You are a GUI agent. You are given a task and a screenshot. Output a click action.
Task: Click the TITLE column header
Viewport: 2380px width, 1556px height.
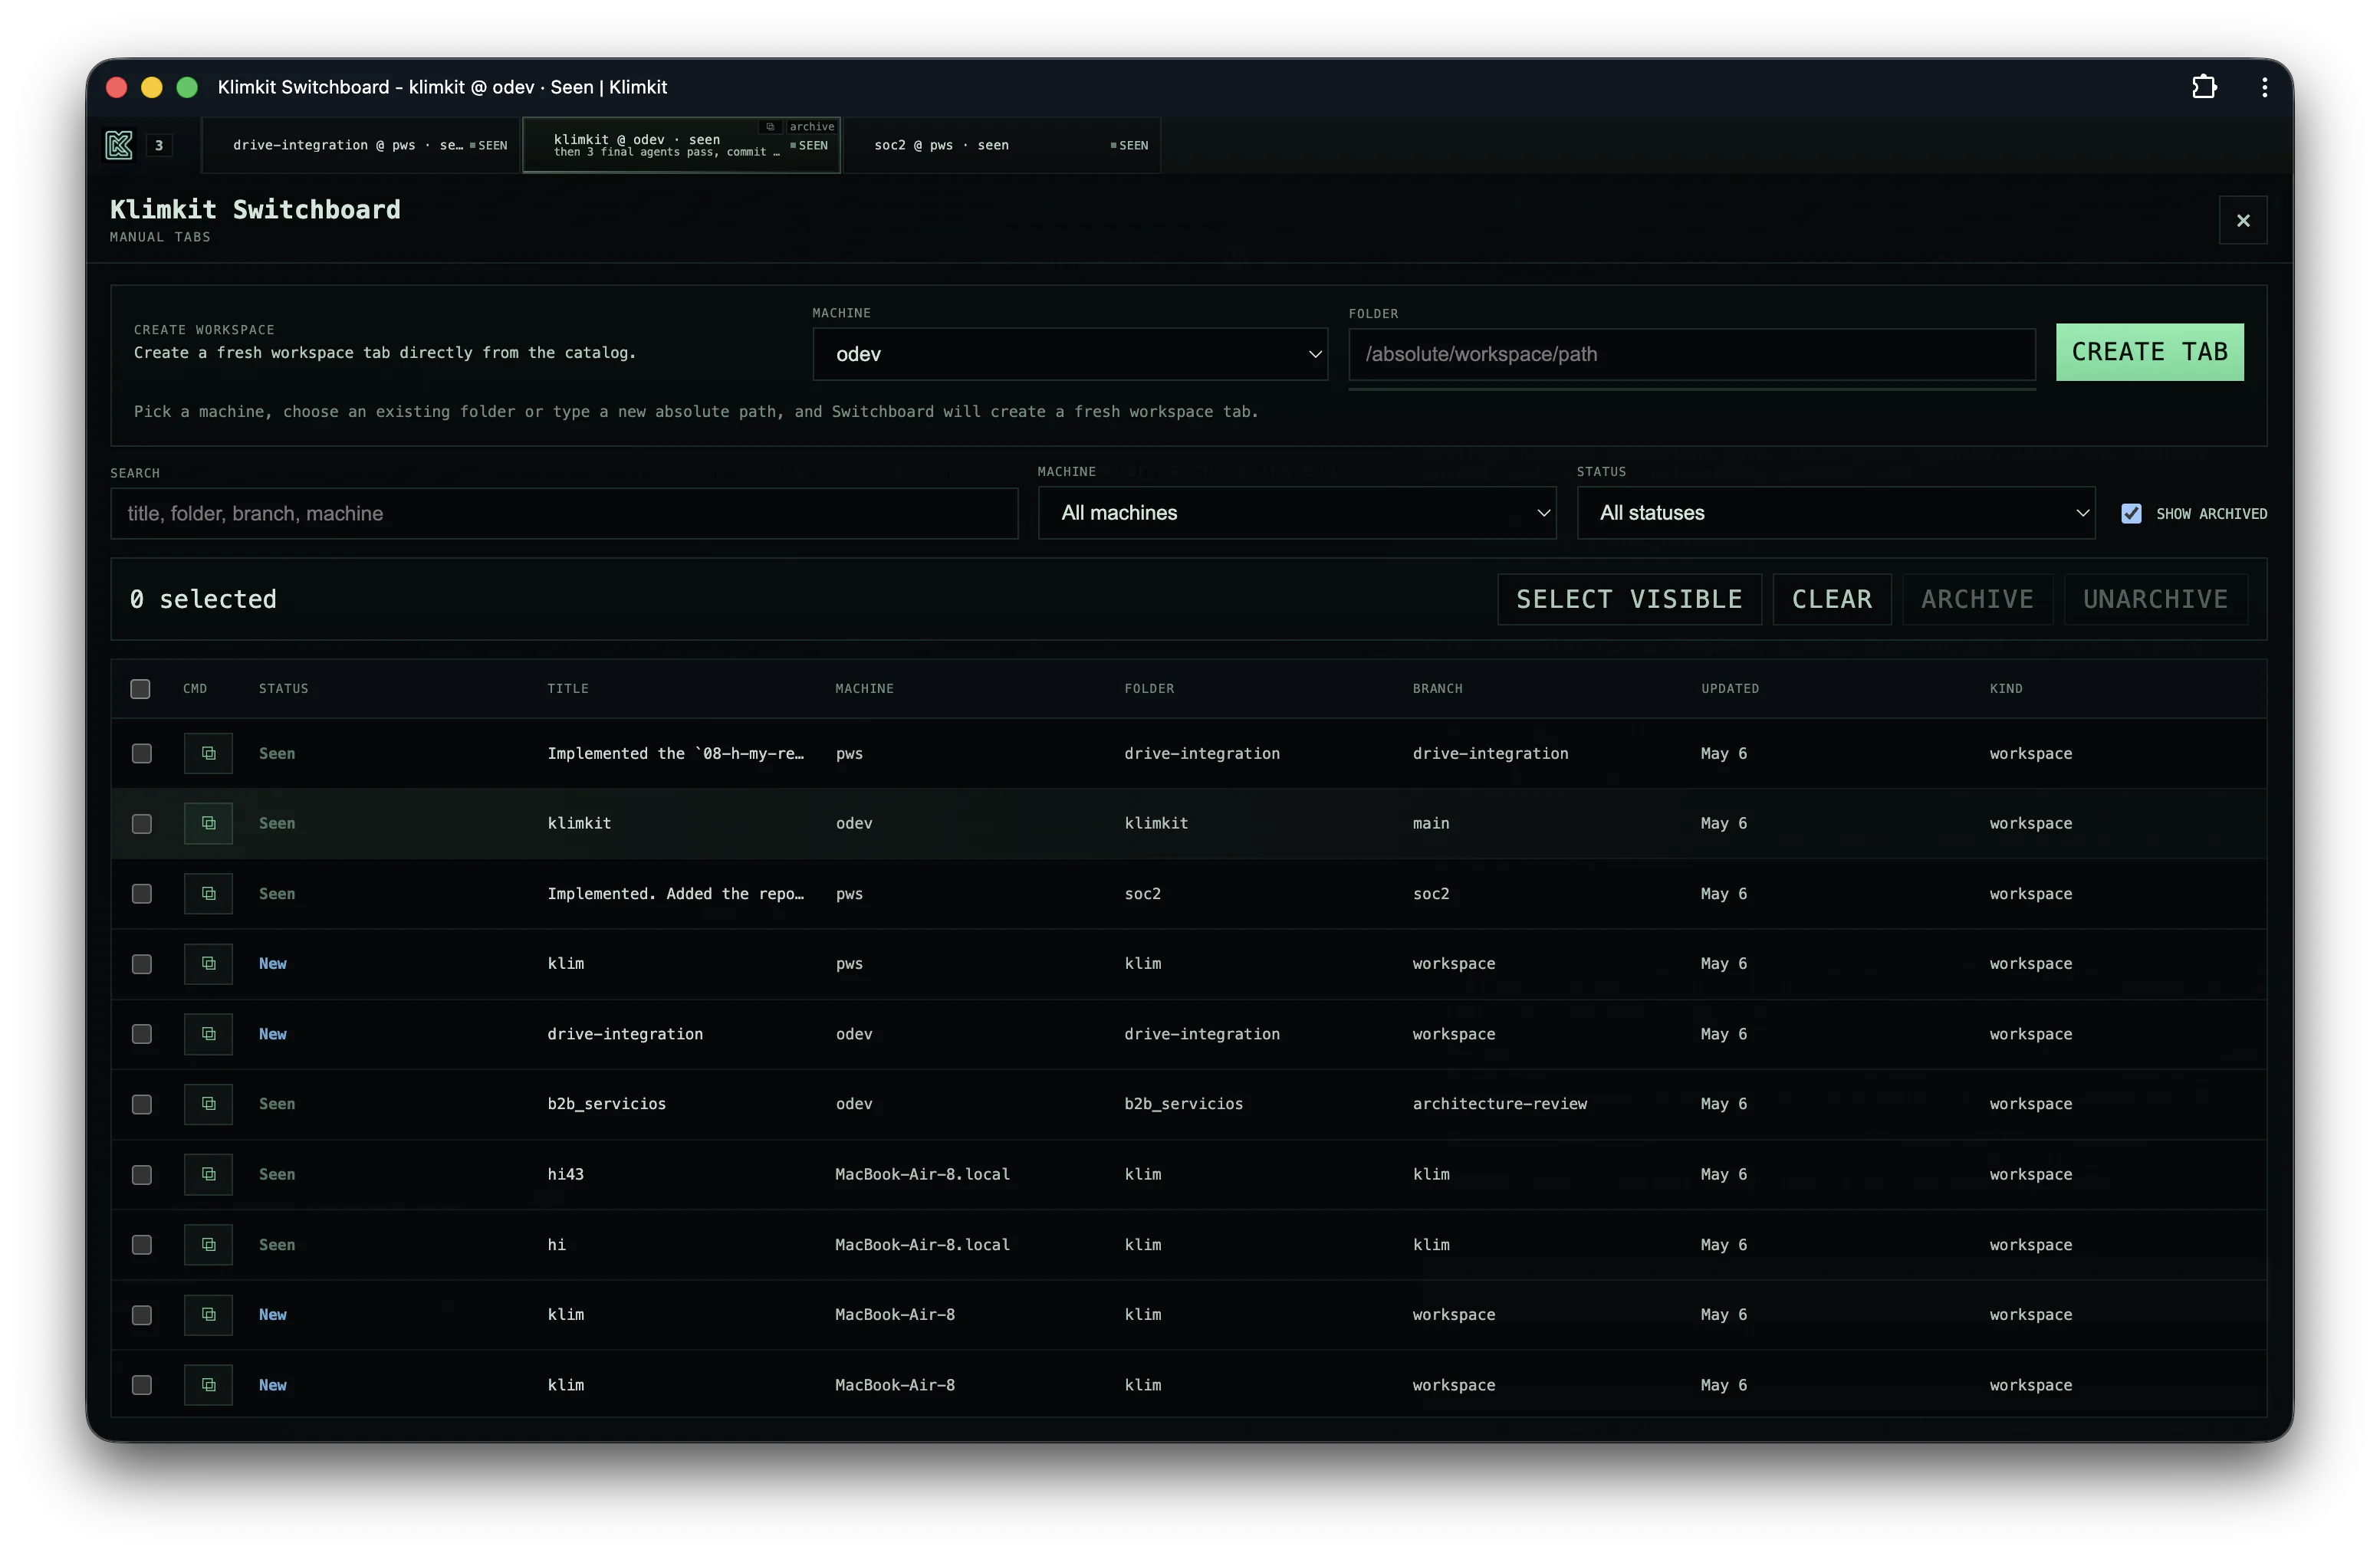coord(567,688)
